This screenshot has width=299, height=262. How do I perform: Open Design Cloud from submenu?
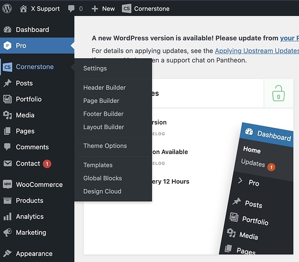102,191
